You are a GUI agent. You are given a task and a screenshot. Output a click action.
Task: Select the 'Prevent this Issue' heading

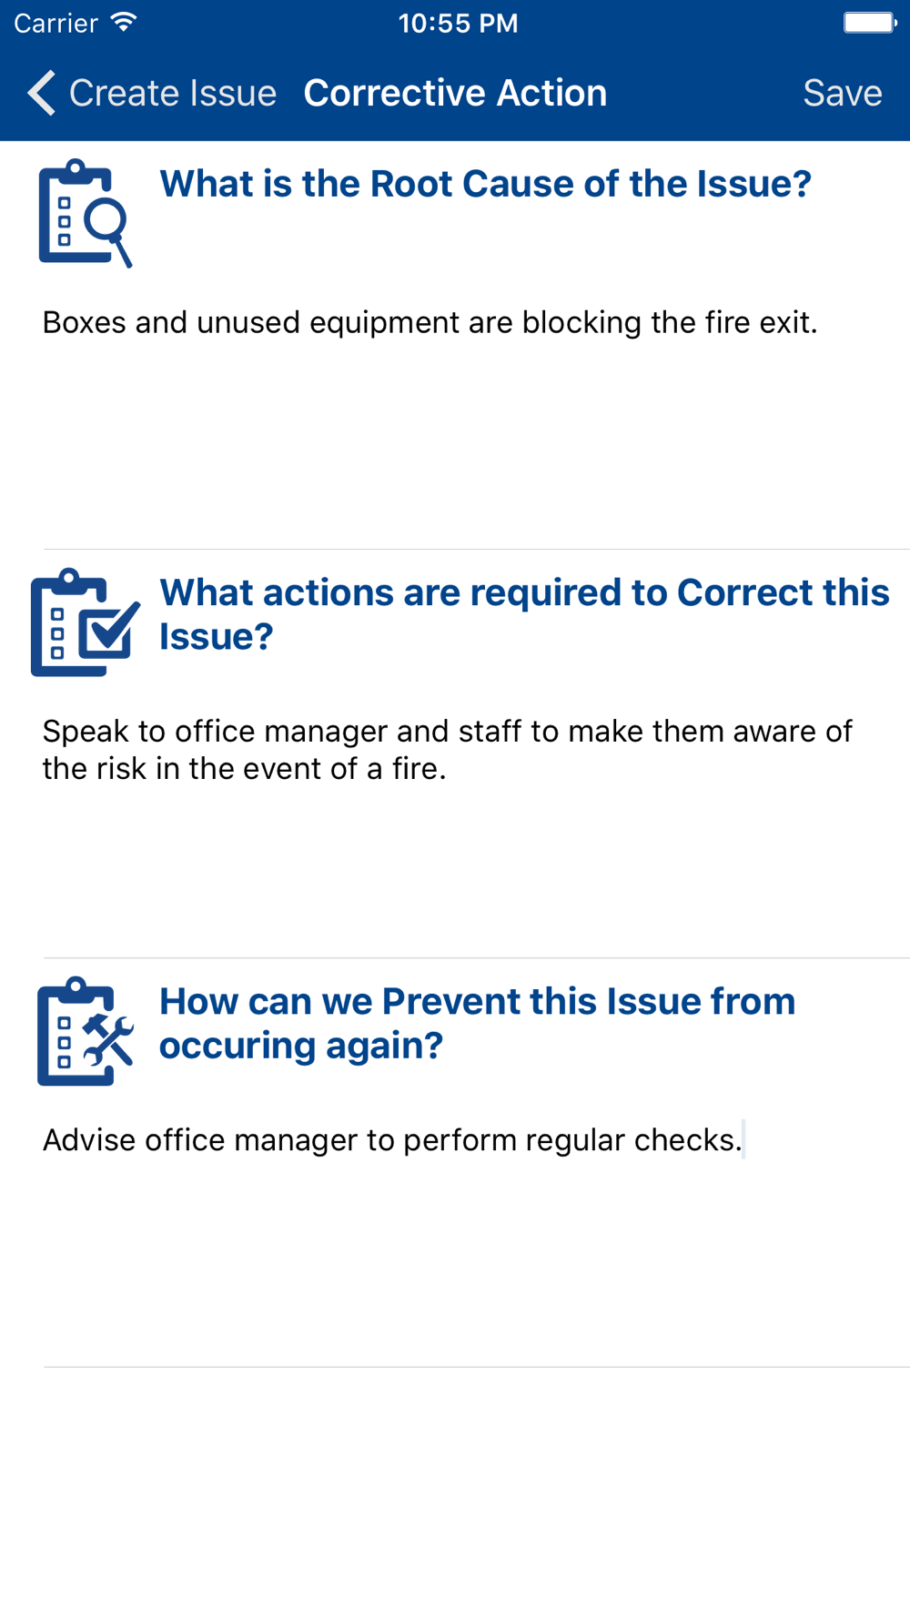(477, 1023)
